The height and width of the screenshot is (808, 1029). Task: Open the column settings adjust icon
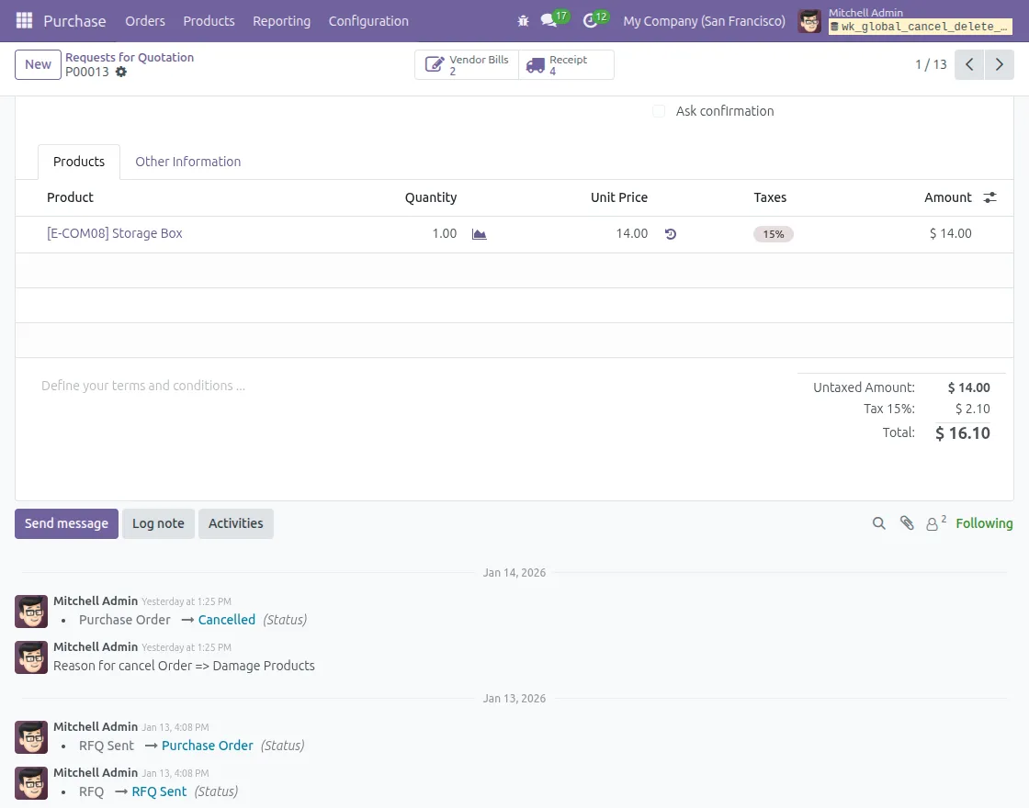click(989, 197)
